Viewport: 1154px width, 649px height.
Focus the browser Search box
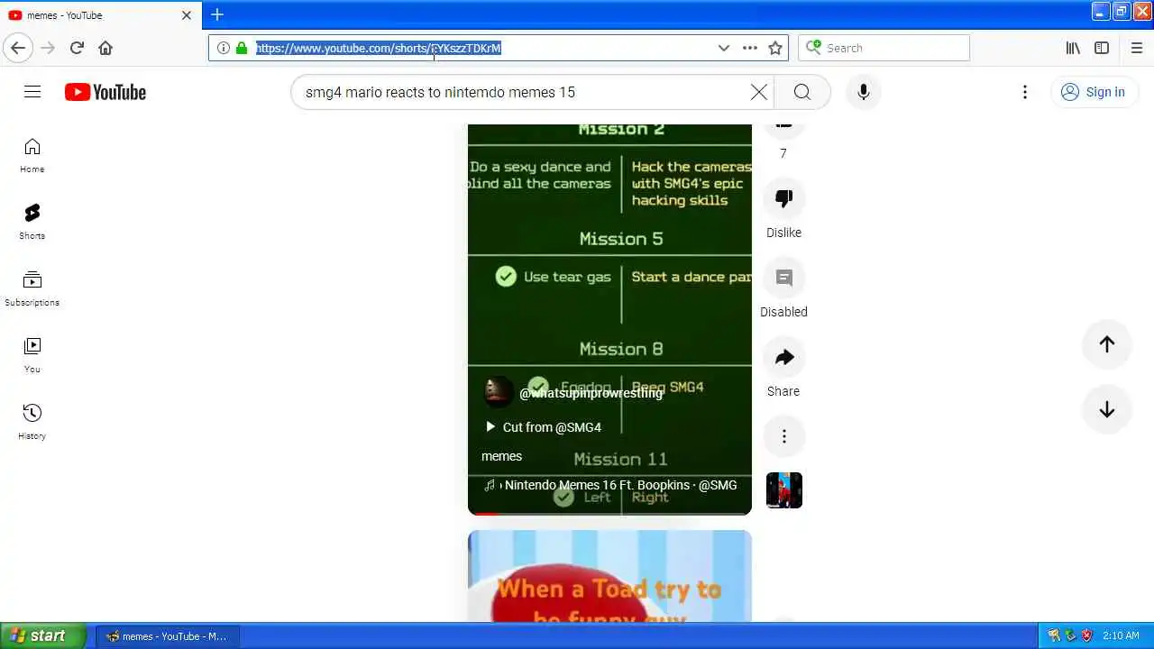point(884,48)
